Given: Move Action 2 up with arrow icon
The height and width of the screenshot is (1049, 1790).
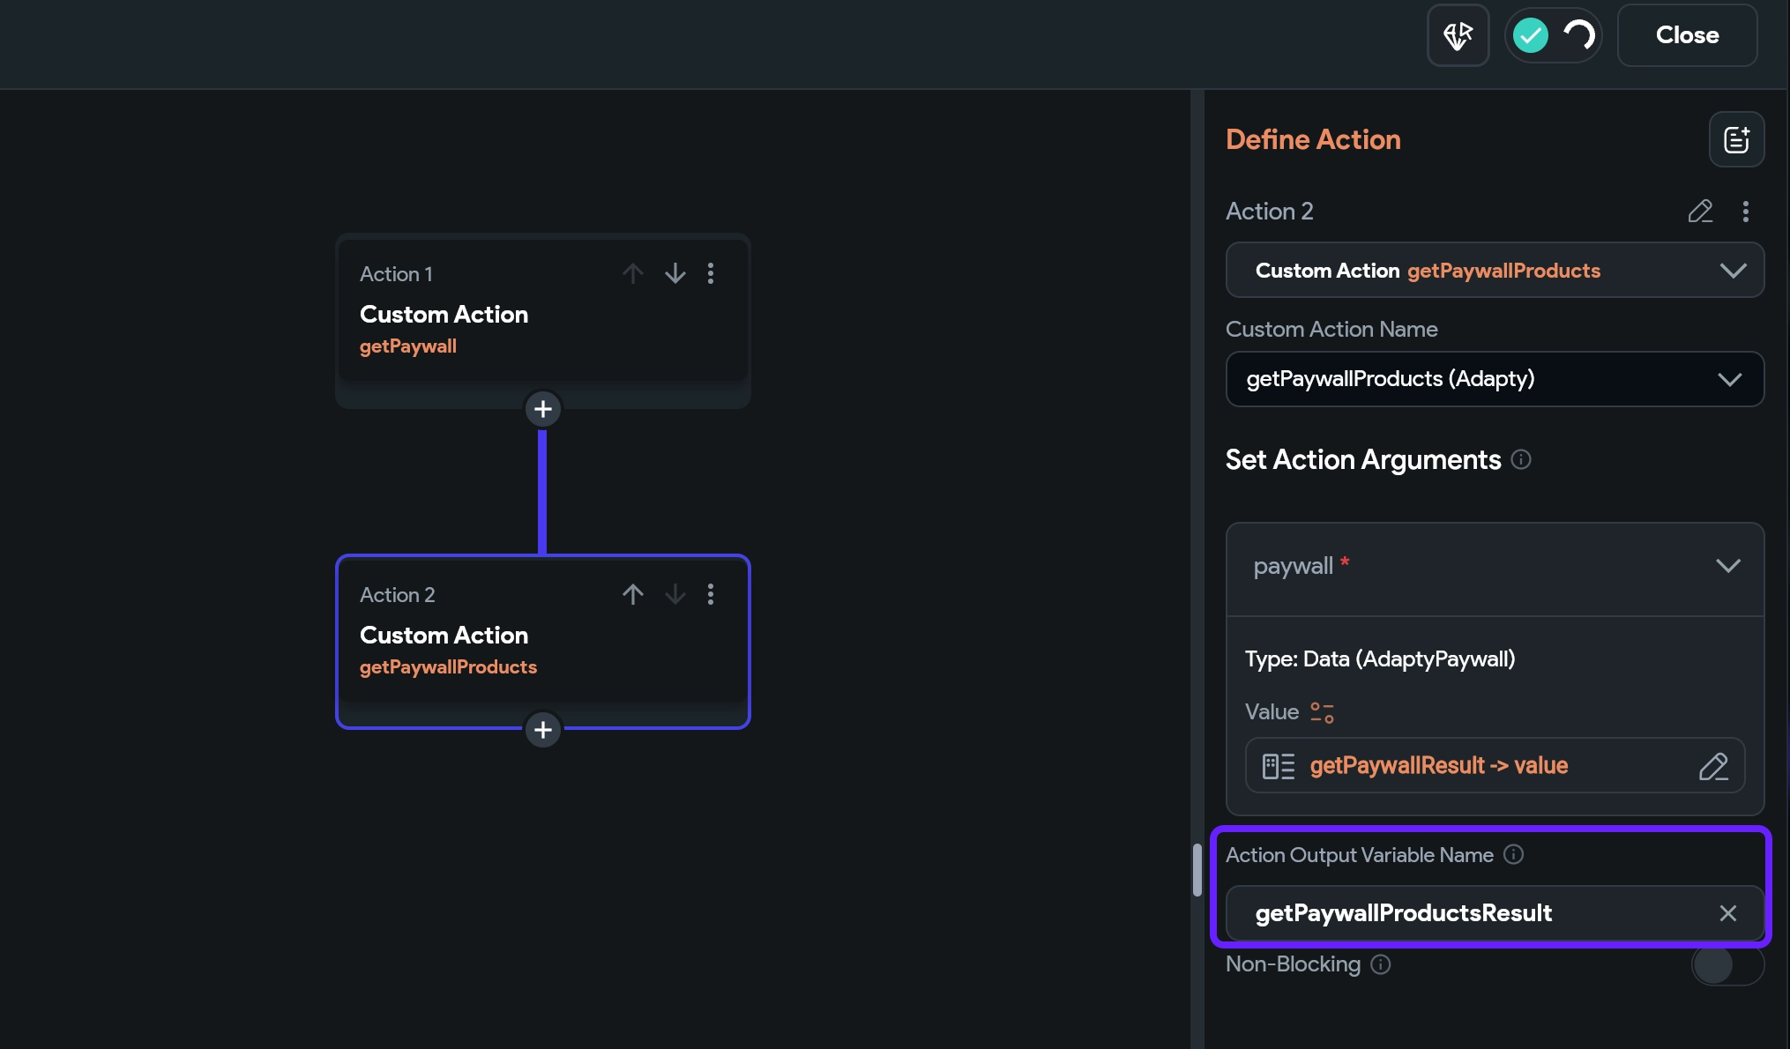Looking at the screenshot, I should (632, 594).
